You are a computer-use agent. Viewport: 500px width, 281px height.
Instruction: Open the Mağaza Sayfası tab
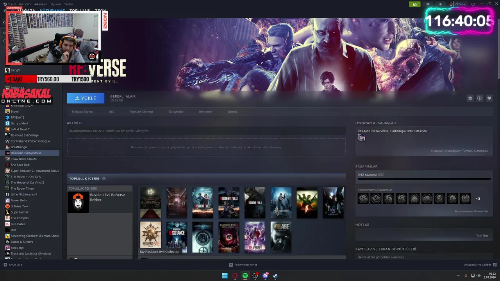82,112
